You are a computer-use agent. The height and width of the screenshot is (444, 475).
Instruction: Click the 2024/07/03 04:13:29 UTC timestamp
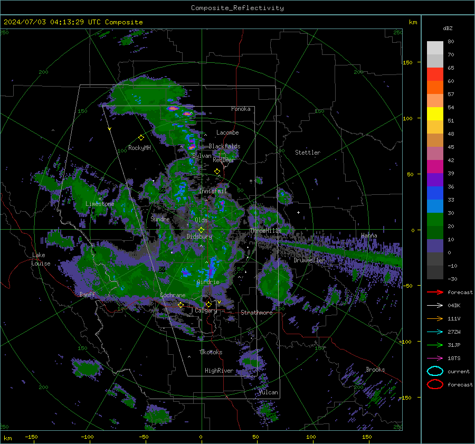pos(73,22)
